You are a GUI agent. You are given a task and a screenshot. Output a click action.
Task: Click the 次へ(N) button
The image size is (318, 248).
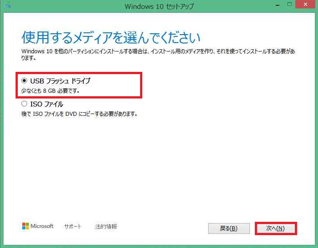(x=276, y=228)
